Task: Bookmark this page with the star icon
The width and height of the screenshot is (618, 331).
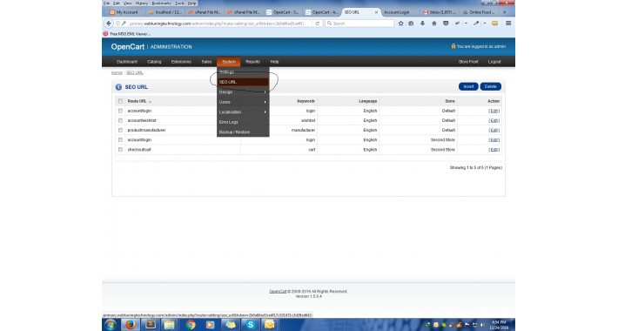Action: pos(401,24)
